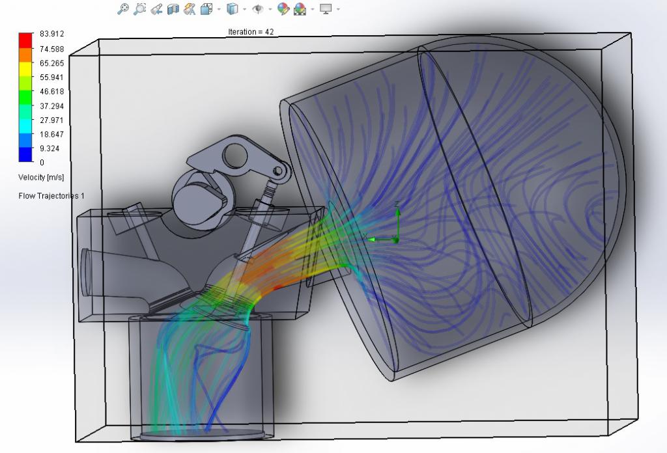Expand the Display Style dropdown arrow
Image resolution: width=667 pixels, height=453 pixels.
click(244, 9)
